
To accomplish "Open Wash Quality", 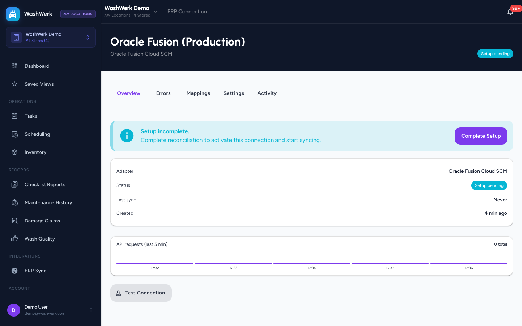I will pyautogui.click(x=51, y=239).
